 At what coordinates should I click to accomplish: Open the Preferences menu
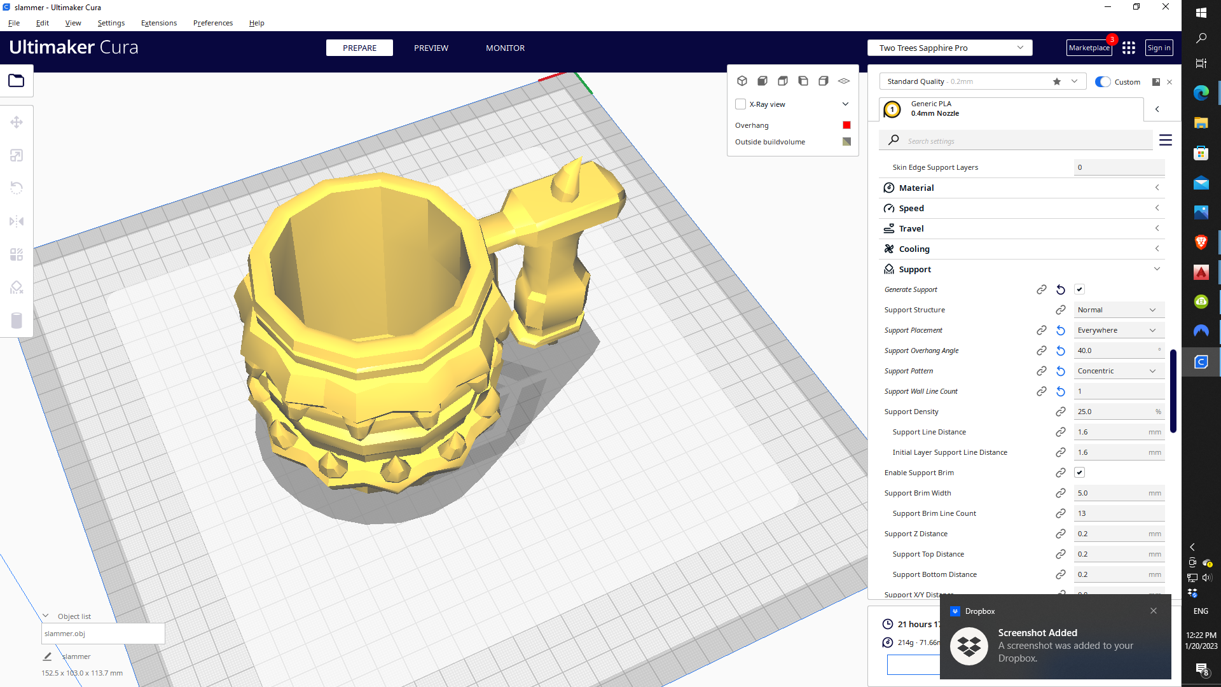tap(213, 23)
